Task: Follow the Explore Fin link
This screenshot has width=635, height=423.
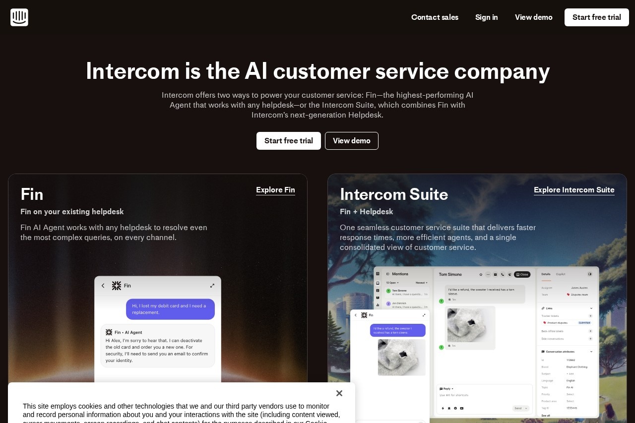Action: coord(275,190)
